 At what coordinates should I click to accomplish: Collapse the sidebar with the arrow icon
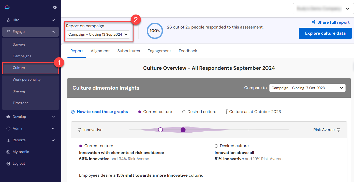point(55,7)
